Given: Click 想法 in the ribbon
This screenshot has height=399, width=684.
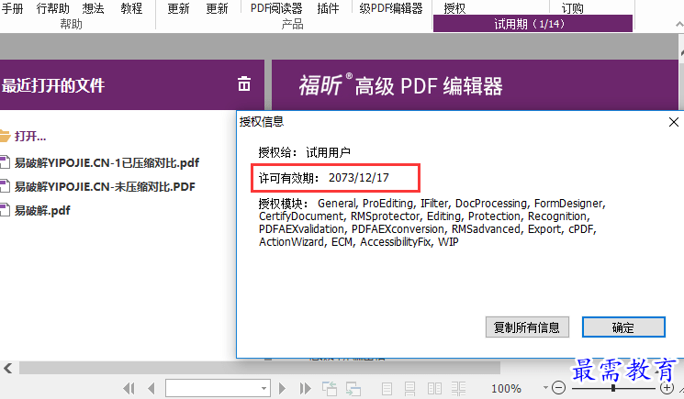Looking at the screenshot, I should 94,8.
